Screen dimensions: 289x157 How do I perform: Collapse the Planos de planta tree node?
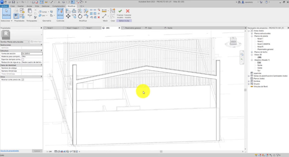251,36
